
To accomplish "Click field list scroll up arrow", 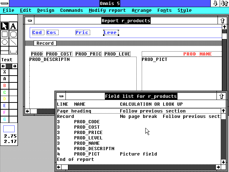I will [x=223, y=111].
